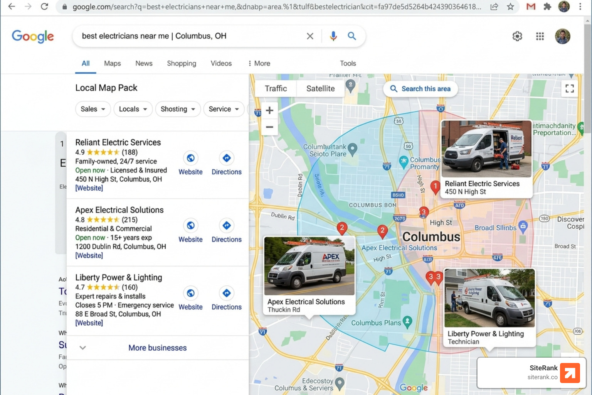592x395 pixels.
Task: Reload the page with the refresh icon
Action: pos(45,7)
